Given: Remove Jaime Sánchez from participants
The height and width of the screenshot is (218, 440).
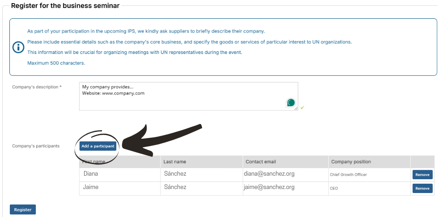Looking at the screenshot, I should click(x=422, y=188).
